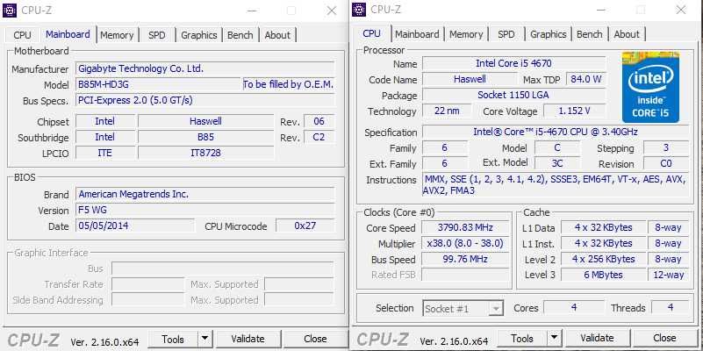703x351 pixels.
Task: Open SPD tab in right window
Action: [506, 34]
